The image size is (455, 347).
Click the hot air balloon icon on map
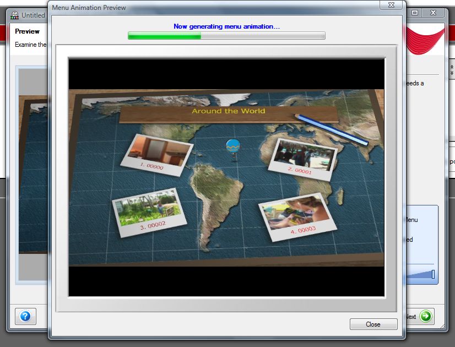234,147
